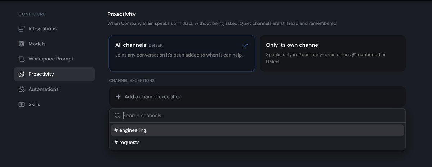The height and width of the screenshot is (167, 432).
Task: Click the All channels checkmark
Action: coord(245,45)
